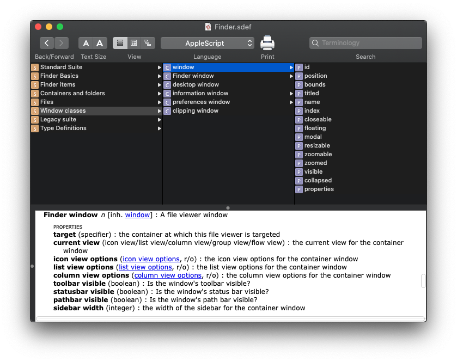Click the bounds property icon

299,85
